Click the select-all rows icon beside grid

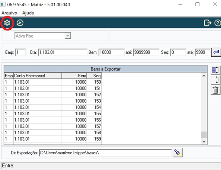(215, 70)
